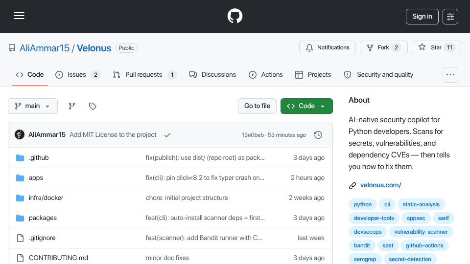View repository tags via the tag icon

coord(93,106)
